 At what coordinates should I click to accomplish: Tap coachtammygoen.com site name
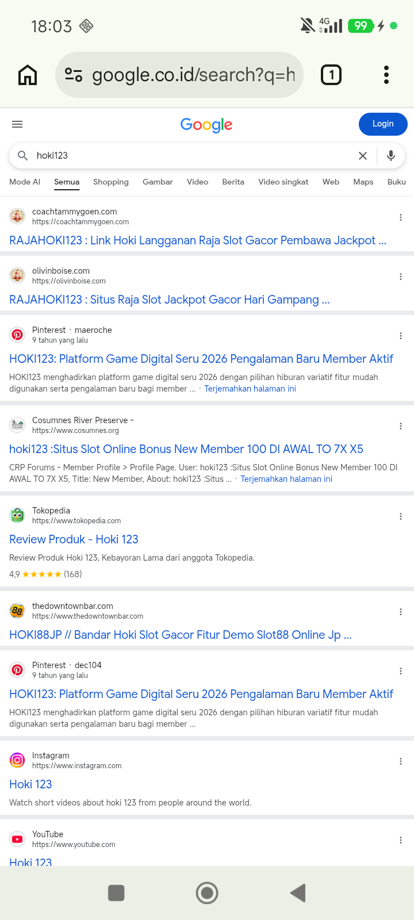75,212
